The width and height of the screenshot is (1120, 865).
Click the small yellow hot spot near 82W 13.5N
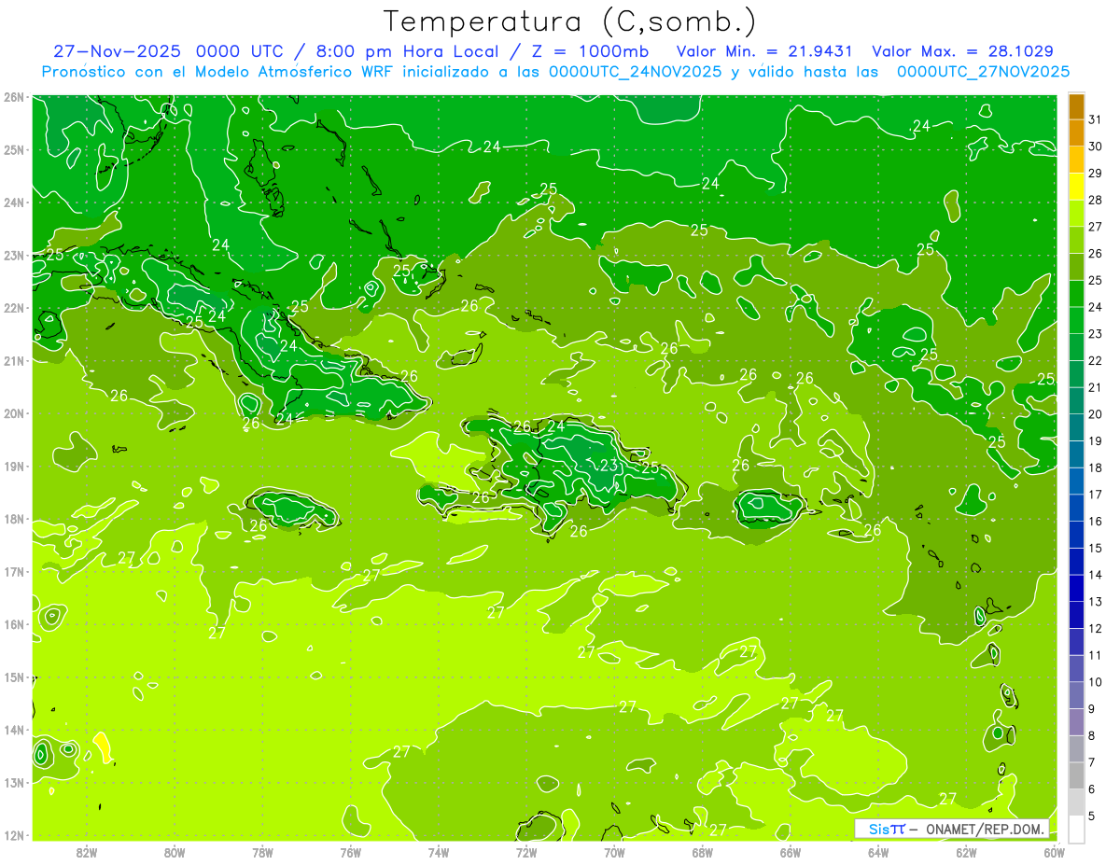(103, 746)
